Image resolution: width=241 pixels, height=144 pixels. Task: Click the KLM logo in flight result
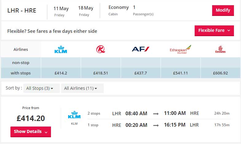point(74,115)
